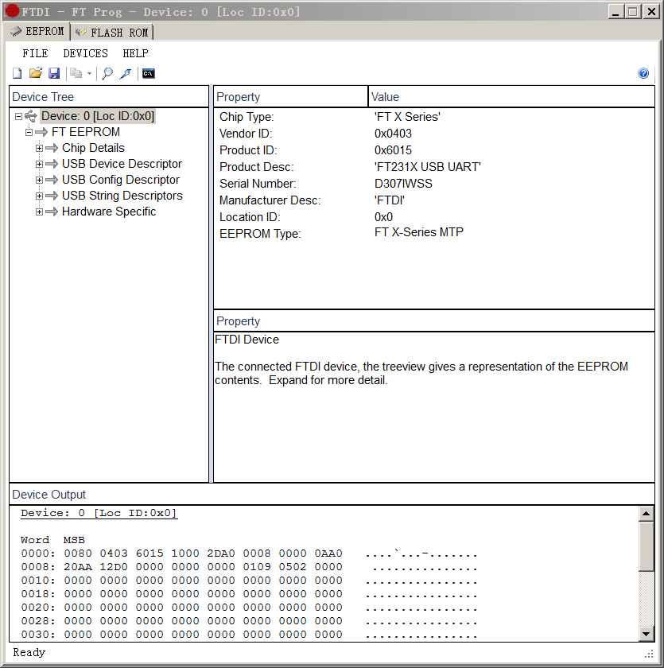Viewport: 664px width, 668px height.
Task: Click the Vendor ID value 0x0403
Action: click(393, 134)
